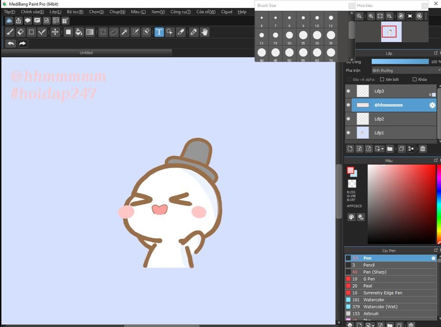Image resolution: width=441 pixels, height=327 pixels.
Task: Open the Cửa sổ menu
Action: click(206, 12)
